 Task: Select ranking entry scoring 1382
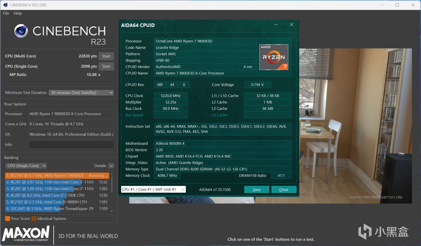point(57,189)
